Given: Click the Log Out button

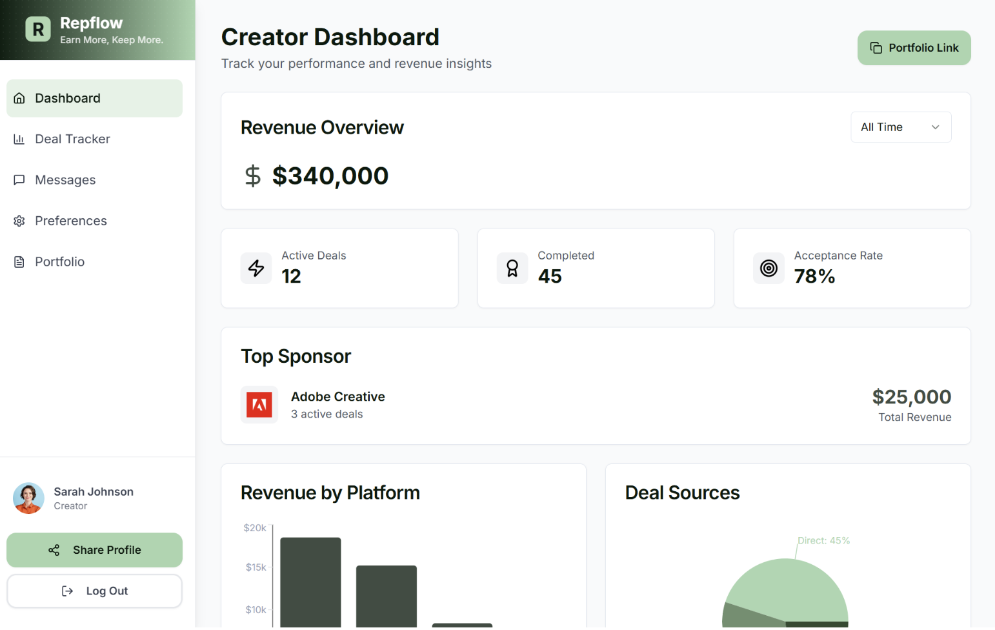Looking at the screenshot, I should point(94,591).
